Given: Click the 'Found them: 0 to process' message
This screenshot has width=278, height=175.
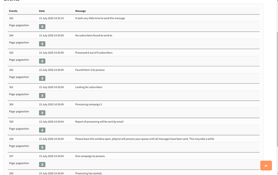Looking at the screenshot, I should [x=90, y=70].
